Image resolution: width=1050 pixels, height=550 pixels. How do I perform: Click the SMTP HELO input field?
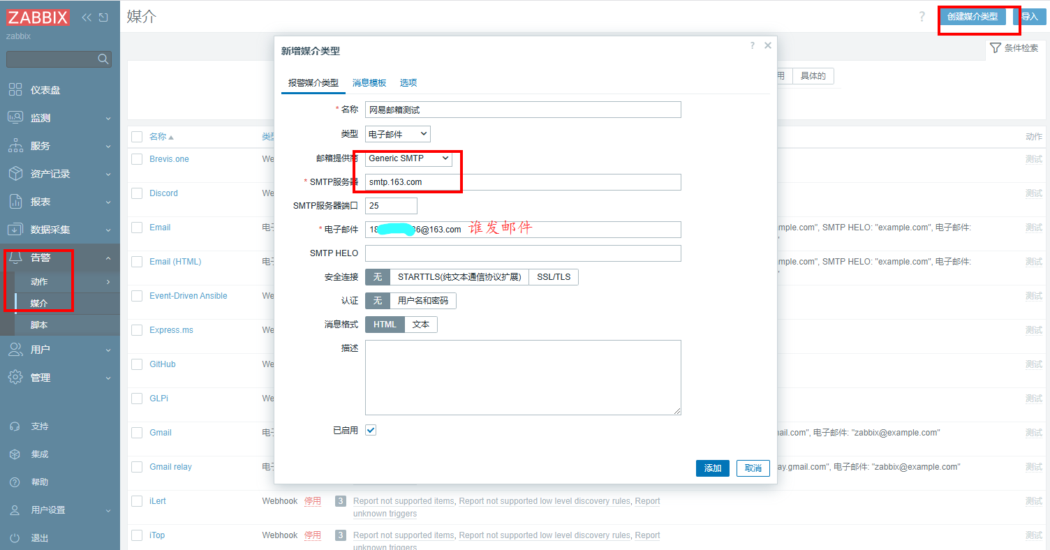[x=523, y=253]
